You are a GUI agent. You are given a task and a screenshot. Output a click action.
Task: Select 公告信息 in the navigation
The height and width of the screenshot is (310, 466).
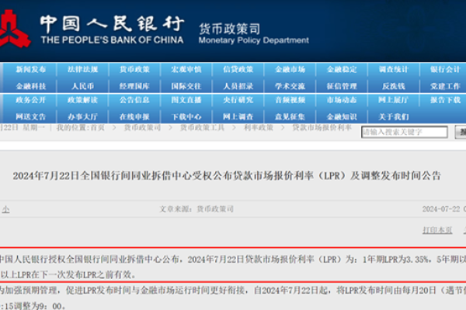[134, 100]
